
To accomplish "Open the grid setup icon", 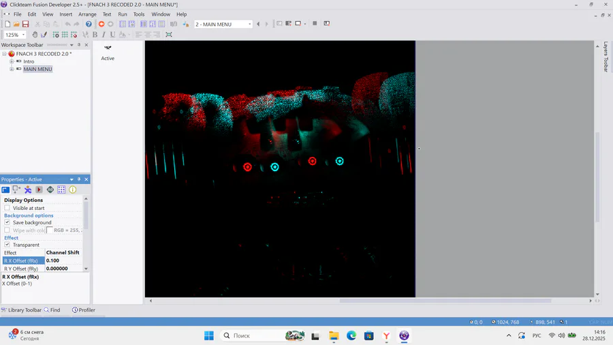I will (56, 35).
